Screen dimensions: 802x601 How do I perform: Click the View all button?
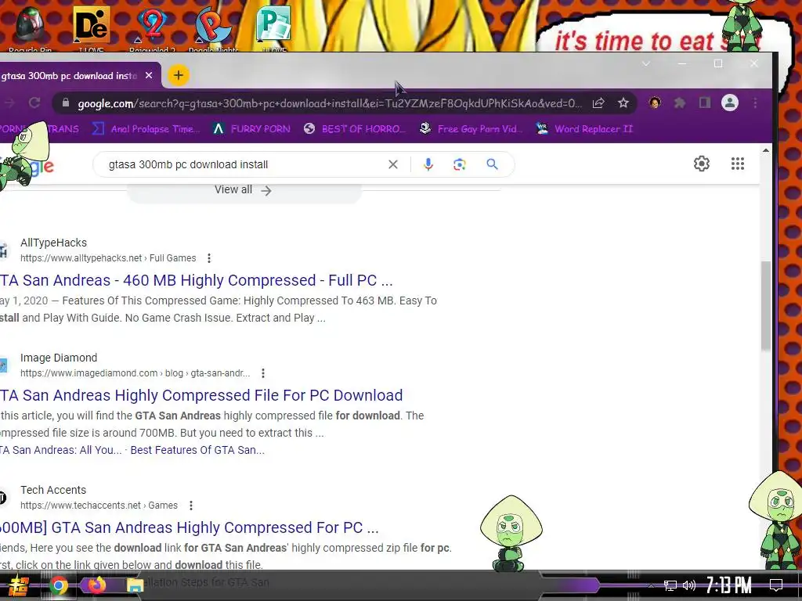pos(244,190)
